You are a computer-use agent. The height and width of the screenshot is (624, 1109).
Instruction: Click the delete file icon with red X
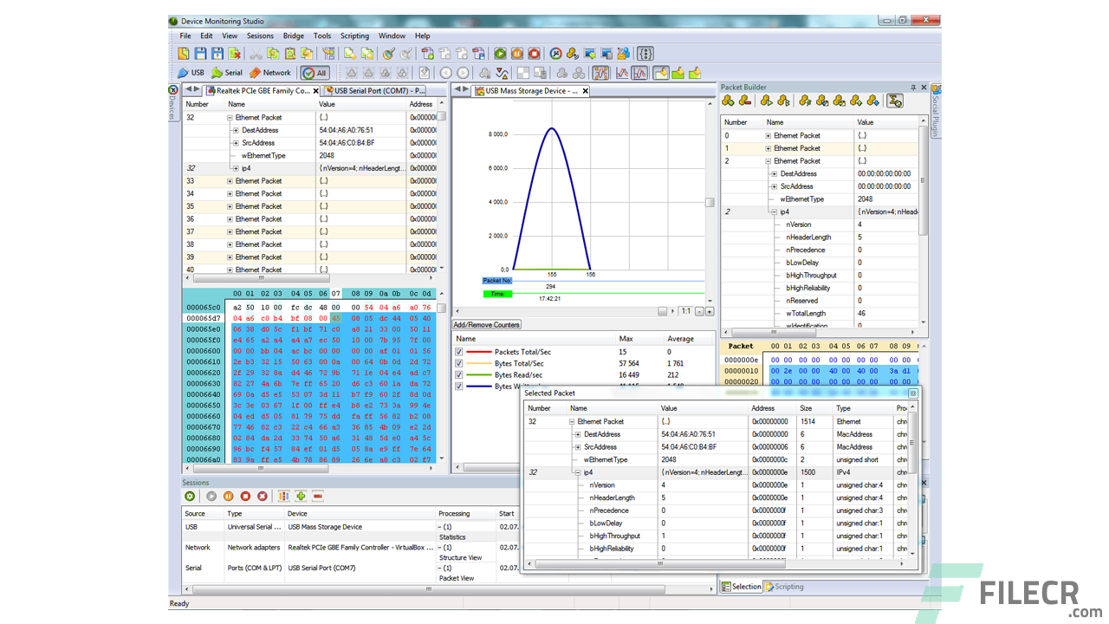[234, 53]
